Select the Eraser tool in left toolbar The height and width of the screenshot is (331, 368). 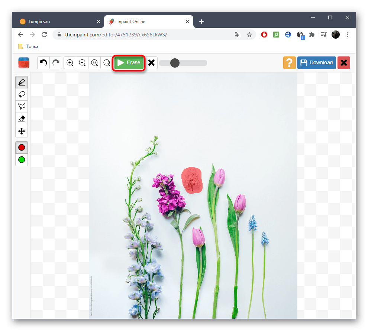click(x=22, y=119)
